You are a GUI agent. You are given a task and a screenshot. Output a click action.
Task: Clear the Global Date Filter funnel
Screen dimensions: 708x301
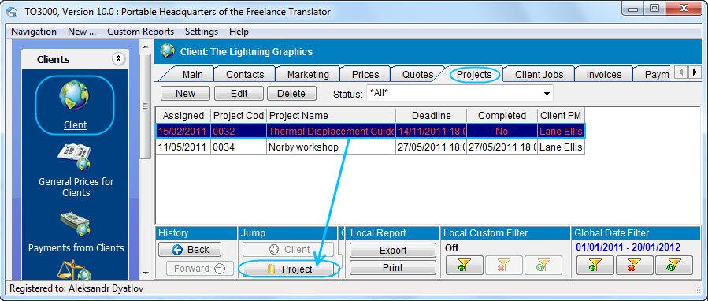[x=635, y=266]
